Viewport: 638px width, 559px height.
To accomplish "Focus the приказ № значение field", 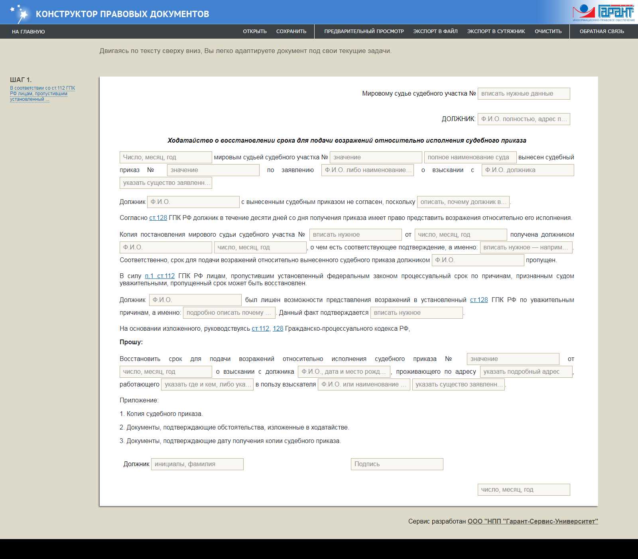I will [x=213, y=170].
